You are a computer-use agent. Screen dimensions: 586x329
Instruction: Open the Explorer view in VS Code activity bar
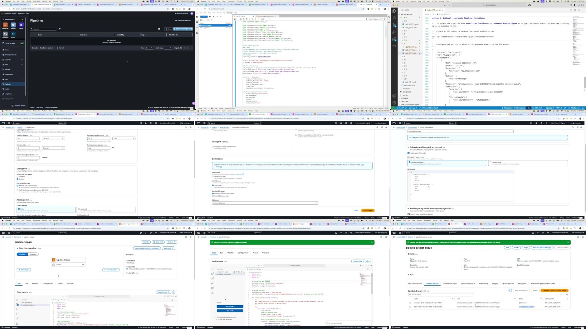(394, 11)
